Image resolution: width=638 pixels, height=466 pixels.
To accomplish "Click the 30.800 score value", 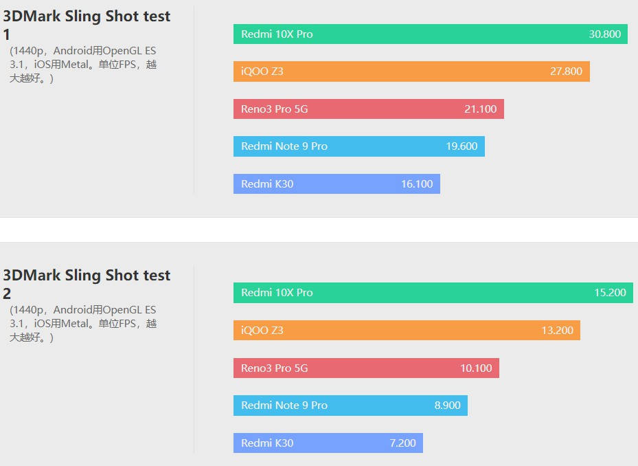I will [x=604, y=34].
